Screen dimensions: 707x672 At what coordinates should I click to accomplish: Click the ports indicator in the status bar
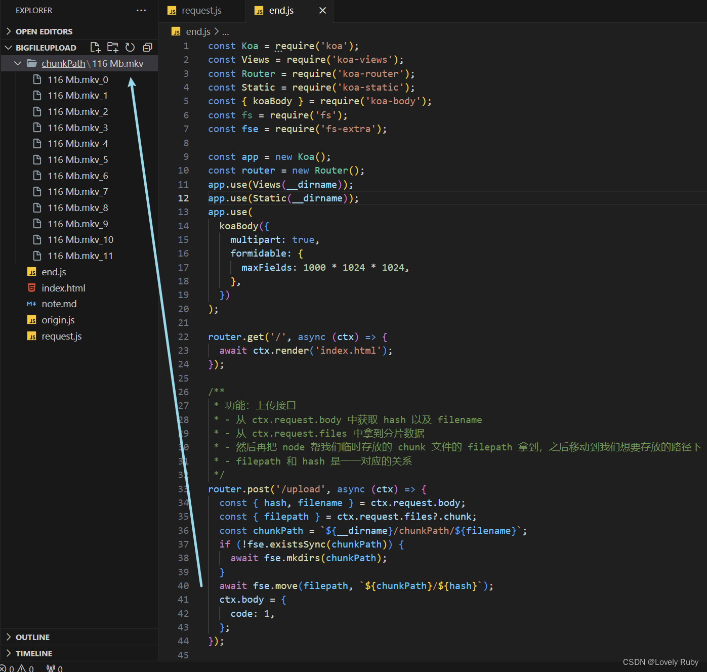tap(55, 668)
